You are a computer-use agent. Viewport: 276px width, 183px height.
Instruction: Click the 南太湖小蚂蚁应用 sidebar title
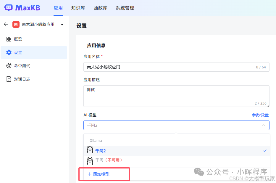click(x=38, y=24)
